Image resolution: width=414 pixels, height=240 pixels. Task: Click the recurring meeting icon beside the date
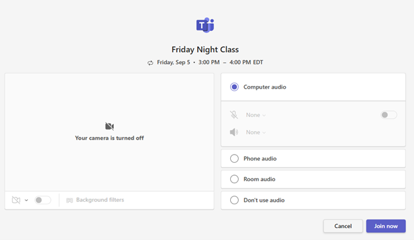pos(150,63)
